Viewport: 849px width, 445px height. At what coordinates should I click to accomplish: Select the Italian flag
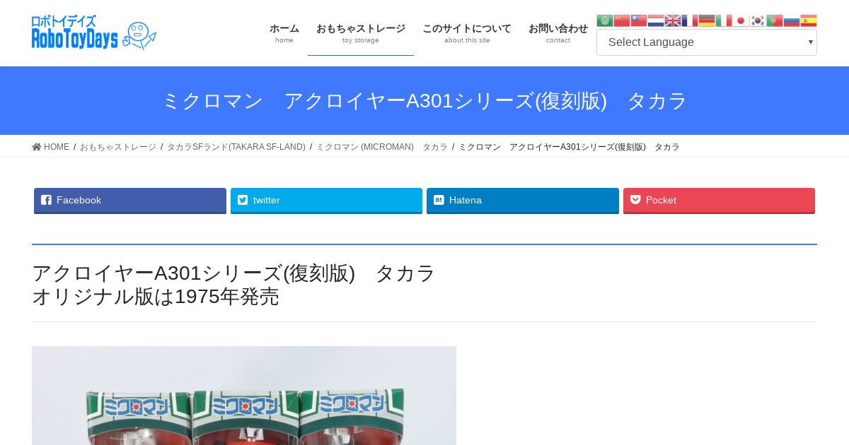pyautogui.click(x=724, y=20)
